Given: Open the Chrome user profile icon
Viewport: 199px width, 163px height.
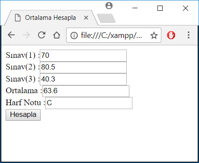Looking at the screenshot, I should [x=109, y=6].
